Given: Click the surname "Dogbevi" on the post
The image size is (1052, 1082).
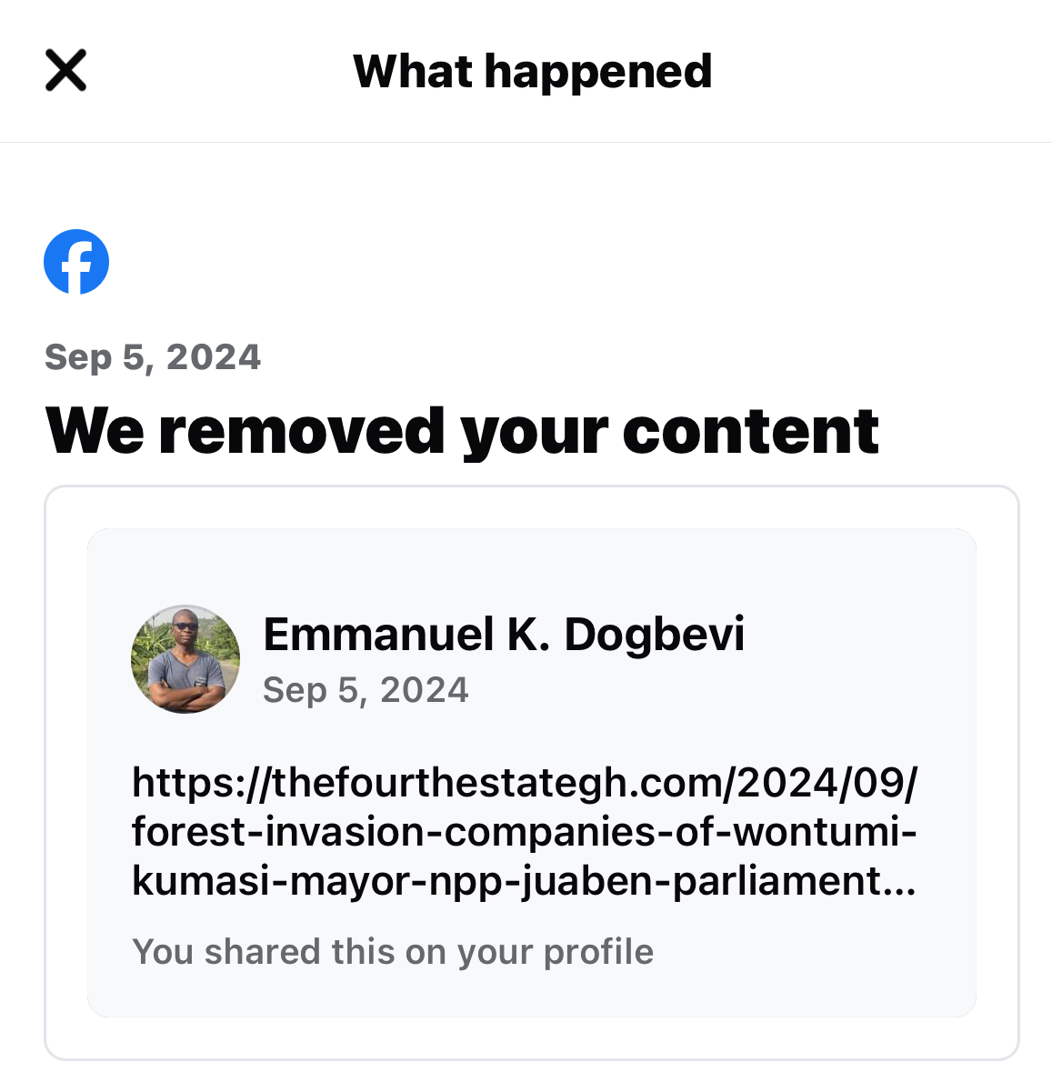Looking at the screenshot, I should coord(654,634).
